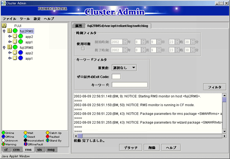
Task: Click the Inconsistent legend black icon
Action: [26, 140]
